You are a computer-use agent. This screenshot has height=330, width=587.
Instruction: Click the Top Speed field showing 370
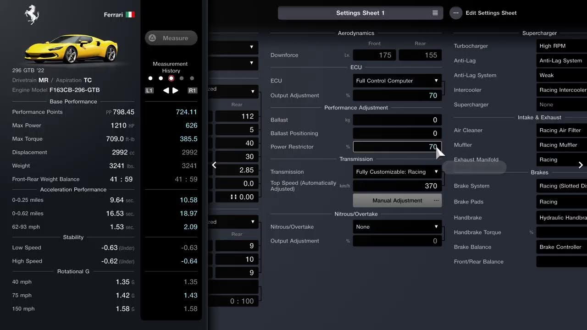pyautogui.click(x=397, y=186)
